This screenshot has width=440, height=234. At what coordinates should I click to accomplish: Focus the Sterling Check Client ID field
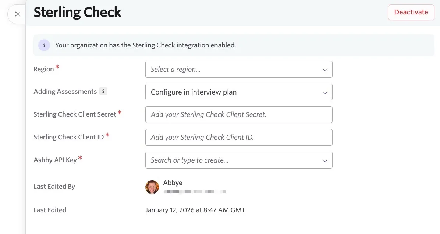(239, 137)
